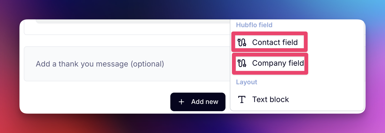The height and width of the screenshot is (133, 385).
Task: Click the Layout section heading
Action: [x=247, y=82]
